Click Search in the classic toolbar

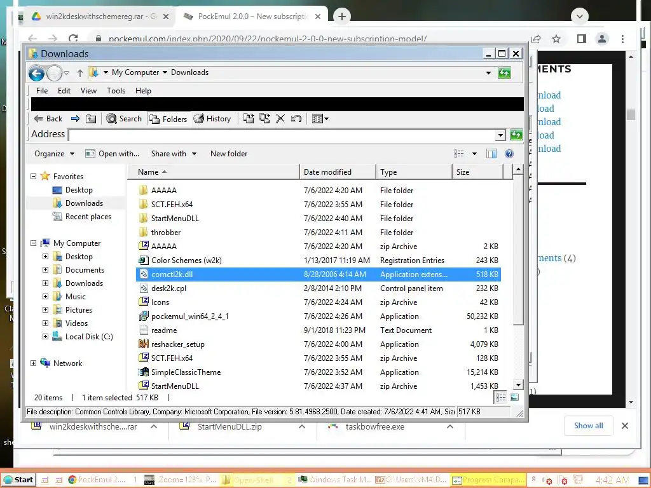tap(124, 119)
